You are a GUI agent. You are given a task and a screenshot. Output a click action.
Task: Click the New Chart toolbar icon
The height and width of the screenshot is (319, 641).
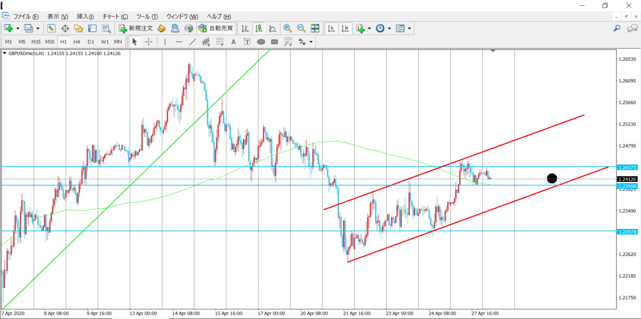click(x=9, y=28)
